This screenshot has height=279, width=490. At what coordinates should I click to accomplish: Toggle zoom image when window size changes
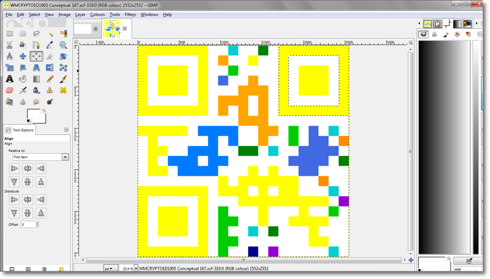[x=411, y=43]
